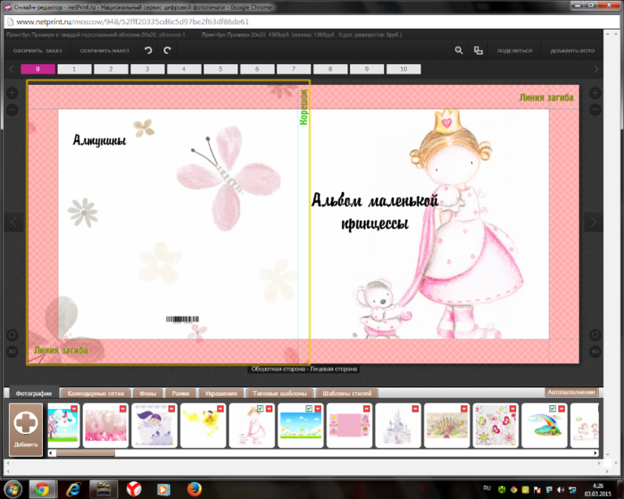
Task: Click the magnifier zoom icon
Action: point(459,50)
